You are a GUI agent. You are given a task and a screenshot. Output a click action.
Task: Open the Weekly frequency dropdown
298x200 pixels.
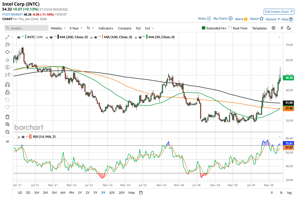pos(58,28)
